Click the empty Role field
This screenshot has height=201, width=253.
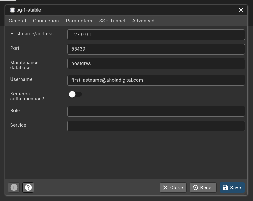point(156,111)
